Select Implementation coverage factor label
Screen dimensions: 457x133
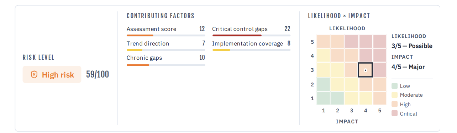click(248, 43)
